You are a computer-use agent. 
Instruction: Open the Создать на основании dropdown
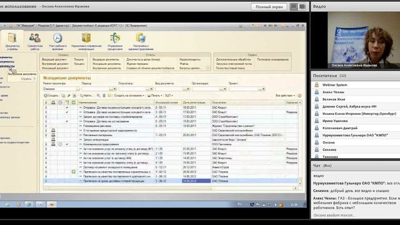click(129, 96)
